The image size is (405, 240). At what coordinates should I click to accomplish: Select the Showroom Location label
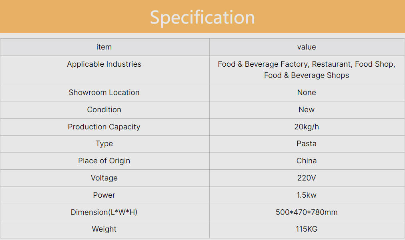tap(104, 93)
